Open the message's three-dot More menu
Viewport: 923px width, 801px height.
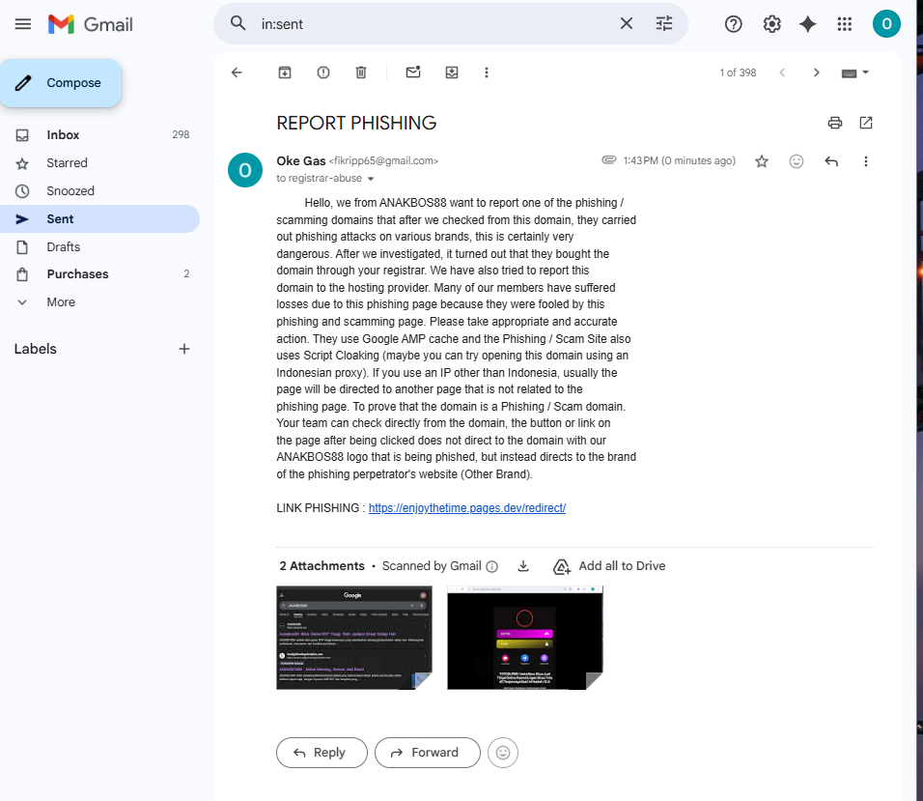coord(865,161)
